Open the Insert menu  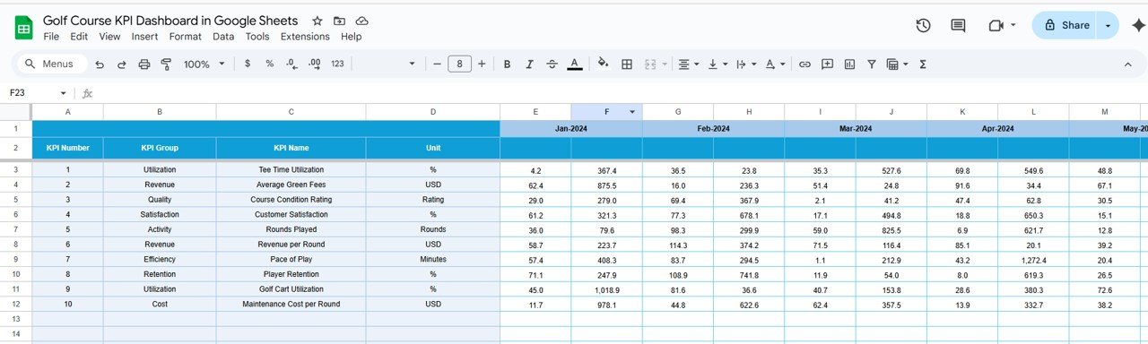[144, 37]
